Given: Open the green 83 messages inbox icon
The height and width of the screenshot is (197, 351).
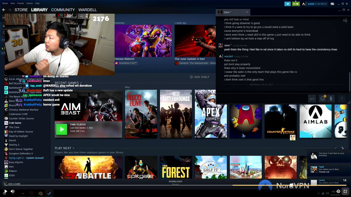Looking at the screenshot, I should (x=296, y=4).
